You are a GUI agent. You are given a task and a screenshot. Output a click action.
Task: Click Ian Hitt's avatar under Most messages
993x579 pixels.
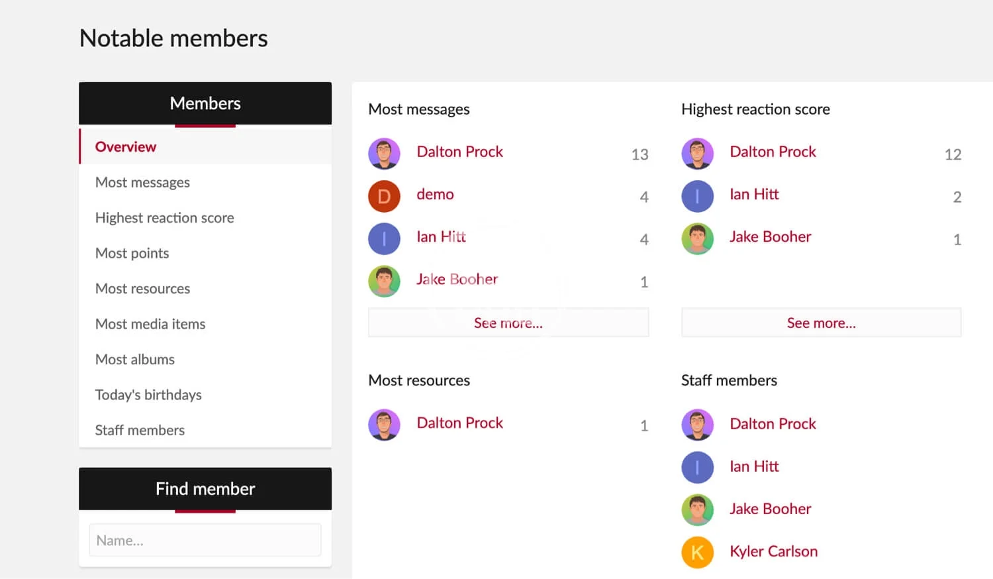pos(384,238)
